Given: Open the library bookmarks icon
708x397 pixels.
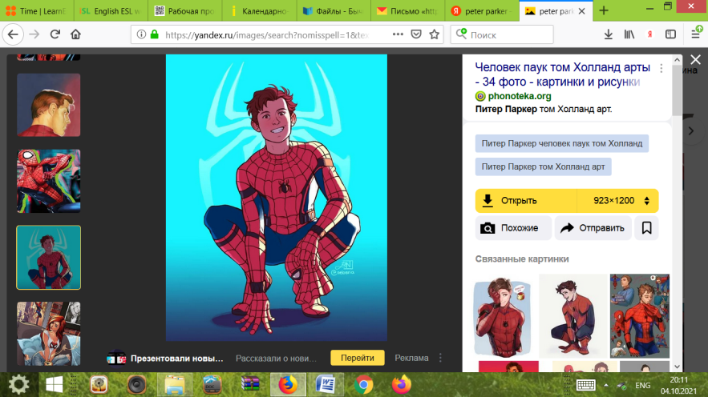Looking at the screenshot, I should 629,34.
